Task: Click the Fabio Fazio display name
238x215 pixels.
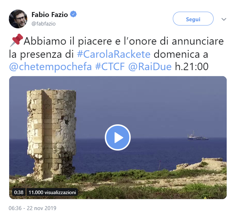Action: click(50, 15)
